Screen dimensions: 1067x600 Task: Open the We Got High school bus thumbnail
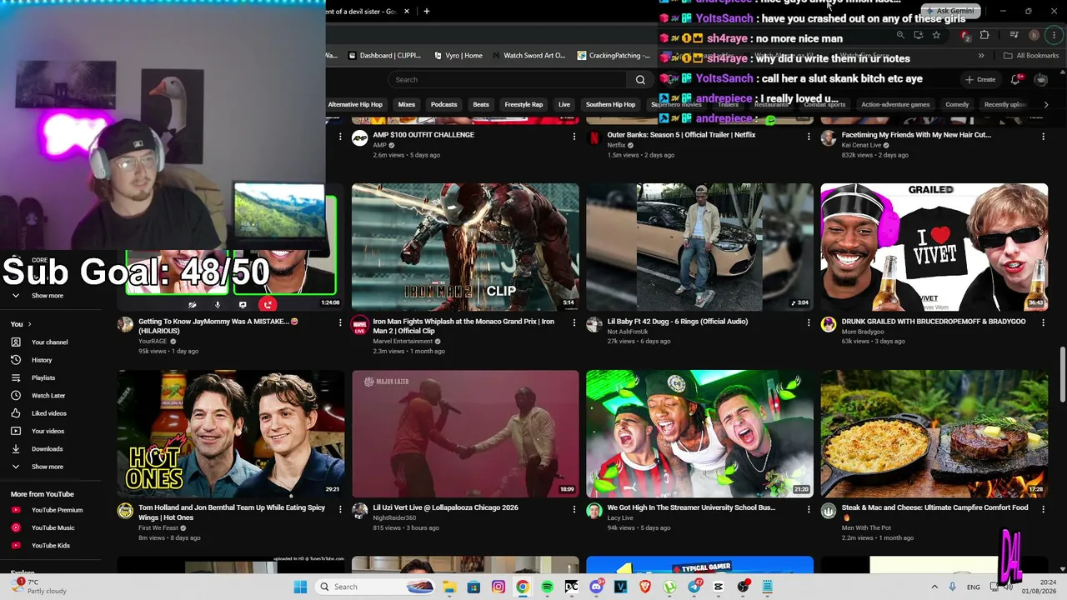click(x=699, y=433)
